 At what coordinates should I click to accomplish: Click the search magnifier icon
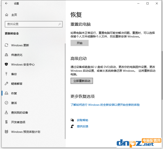pyautogui.click(x=60, y=24)
